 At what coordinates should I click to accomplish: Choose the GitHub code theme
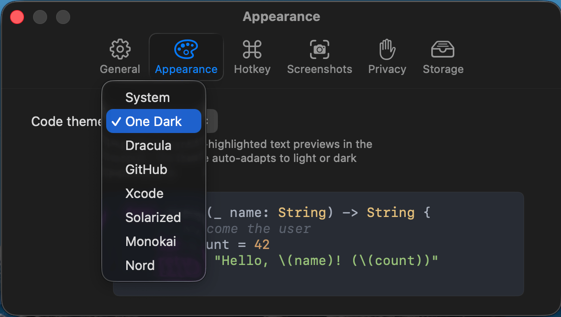pos(154,169)
